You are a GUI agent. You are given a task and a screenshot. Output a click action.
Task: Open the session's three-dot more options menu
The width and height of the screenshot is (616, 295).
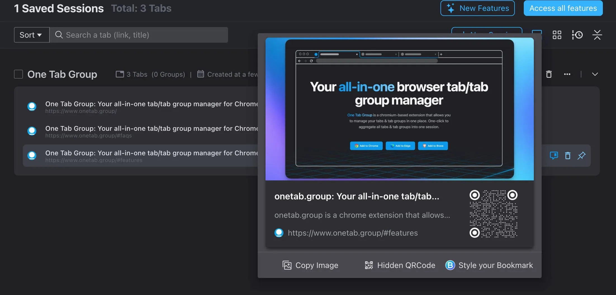[567, 74]
